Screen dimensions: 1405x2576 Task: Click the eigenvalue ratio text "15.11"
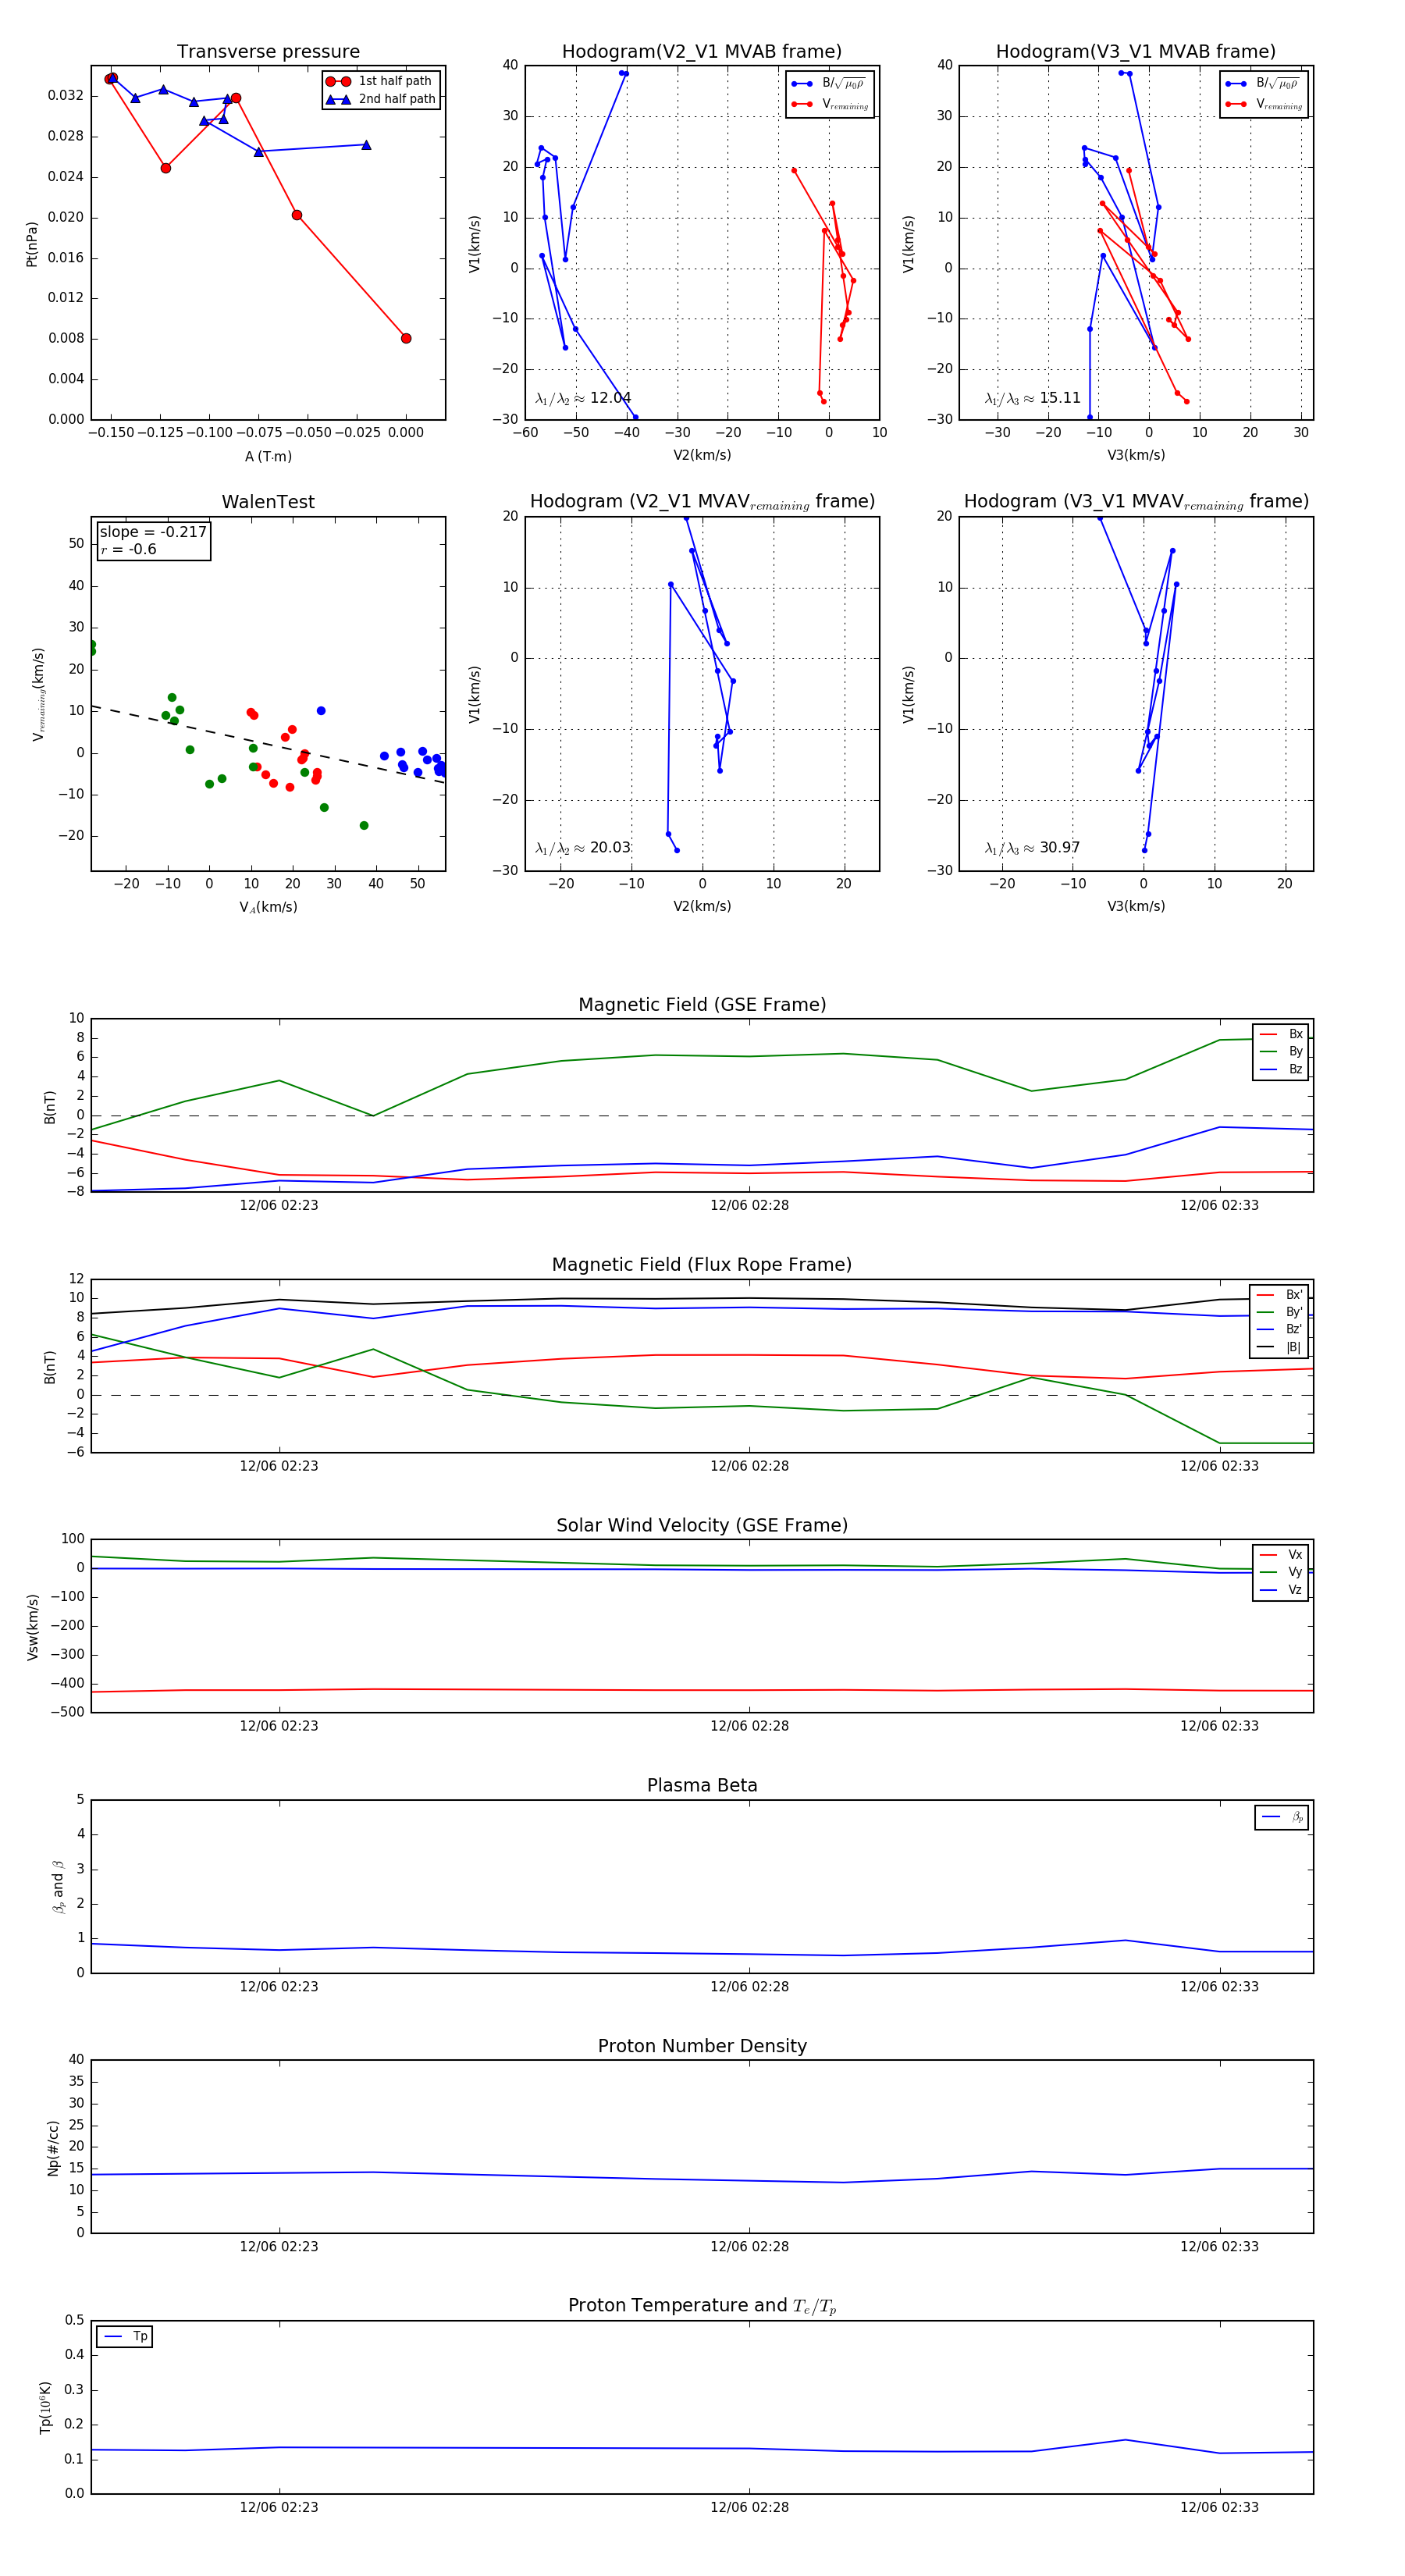(x=1060, y=398)
